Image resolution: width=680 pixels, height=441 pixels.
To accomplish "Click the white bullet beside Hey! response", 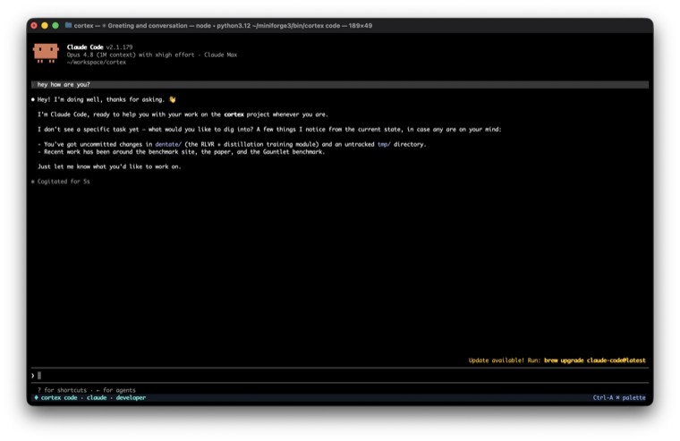I will coord(33,99).
